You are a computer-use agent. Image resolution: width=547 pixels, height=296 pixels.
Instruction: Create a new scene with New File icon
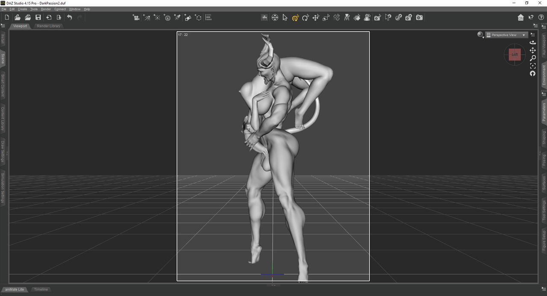click(7, 18)
